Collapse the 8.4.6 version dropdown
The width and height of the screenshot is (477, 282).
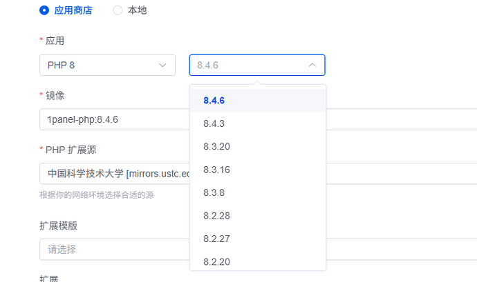(257, 65)
